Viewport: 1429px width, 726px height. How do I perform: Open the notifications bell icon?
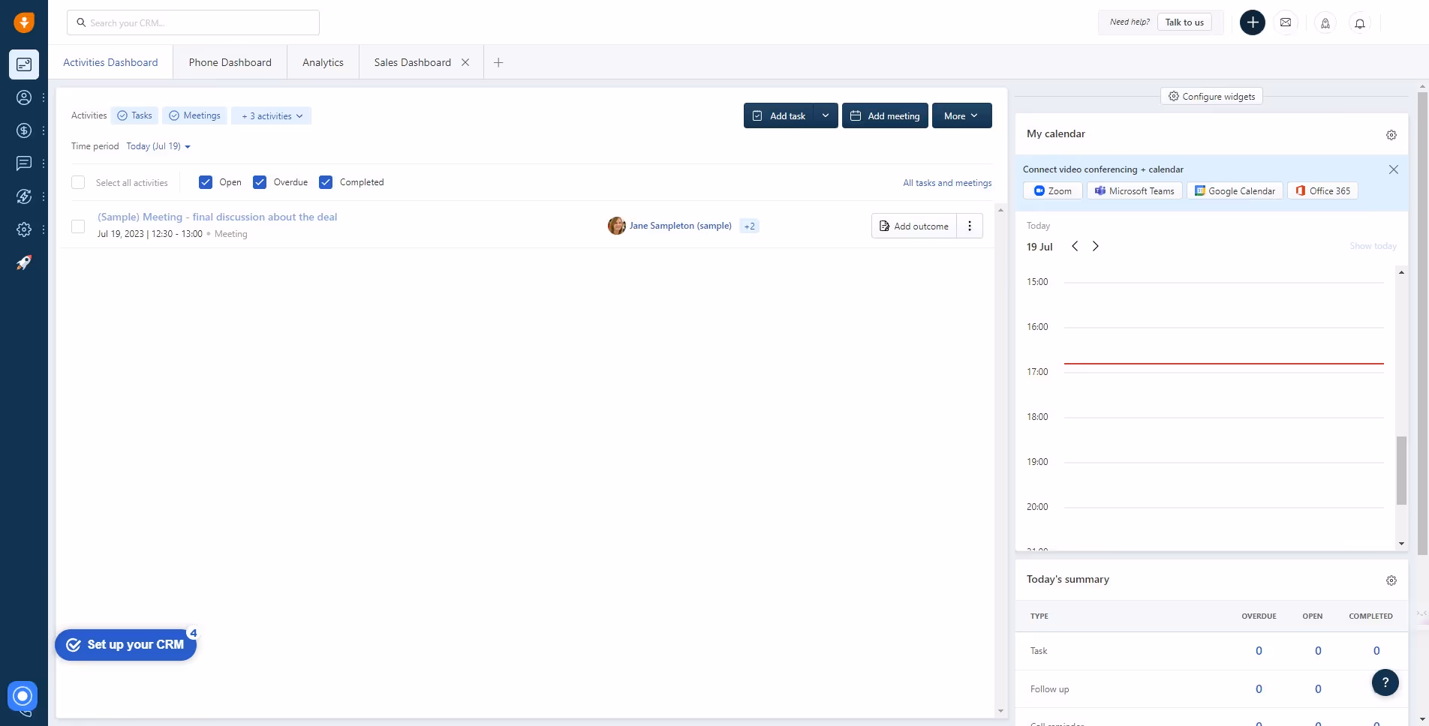coord(1360,23)
